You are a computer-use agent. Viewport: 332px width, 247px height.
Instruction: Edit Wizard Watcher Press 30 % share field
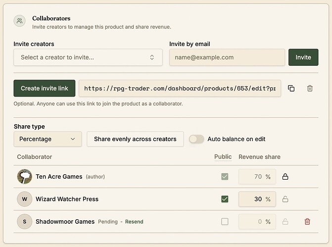tap(257, 199)
